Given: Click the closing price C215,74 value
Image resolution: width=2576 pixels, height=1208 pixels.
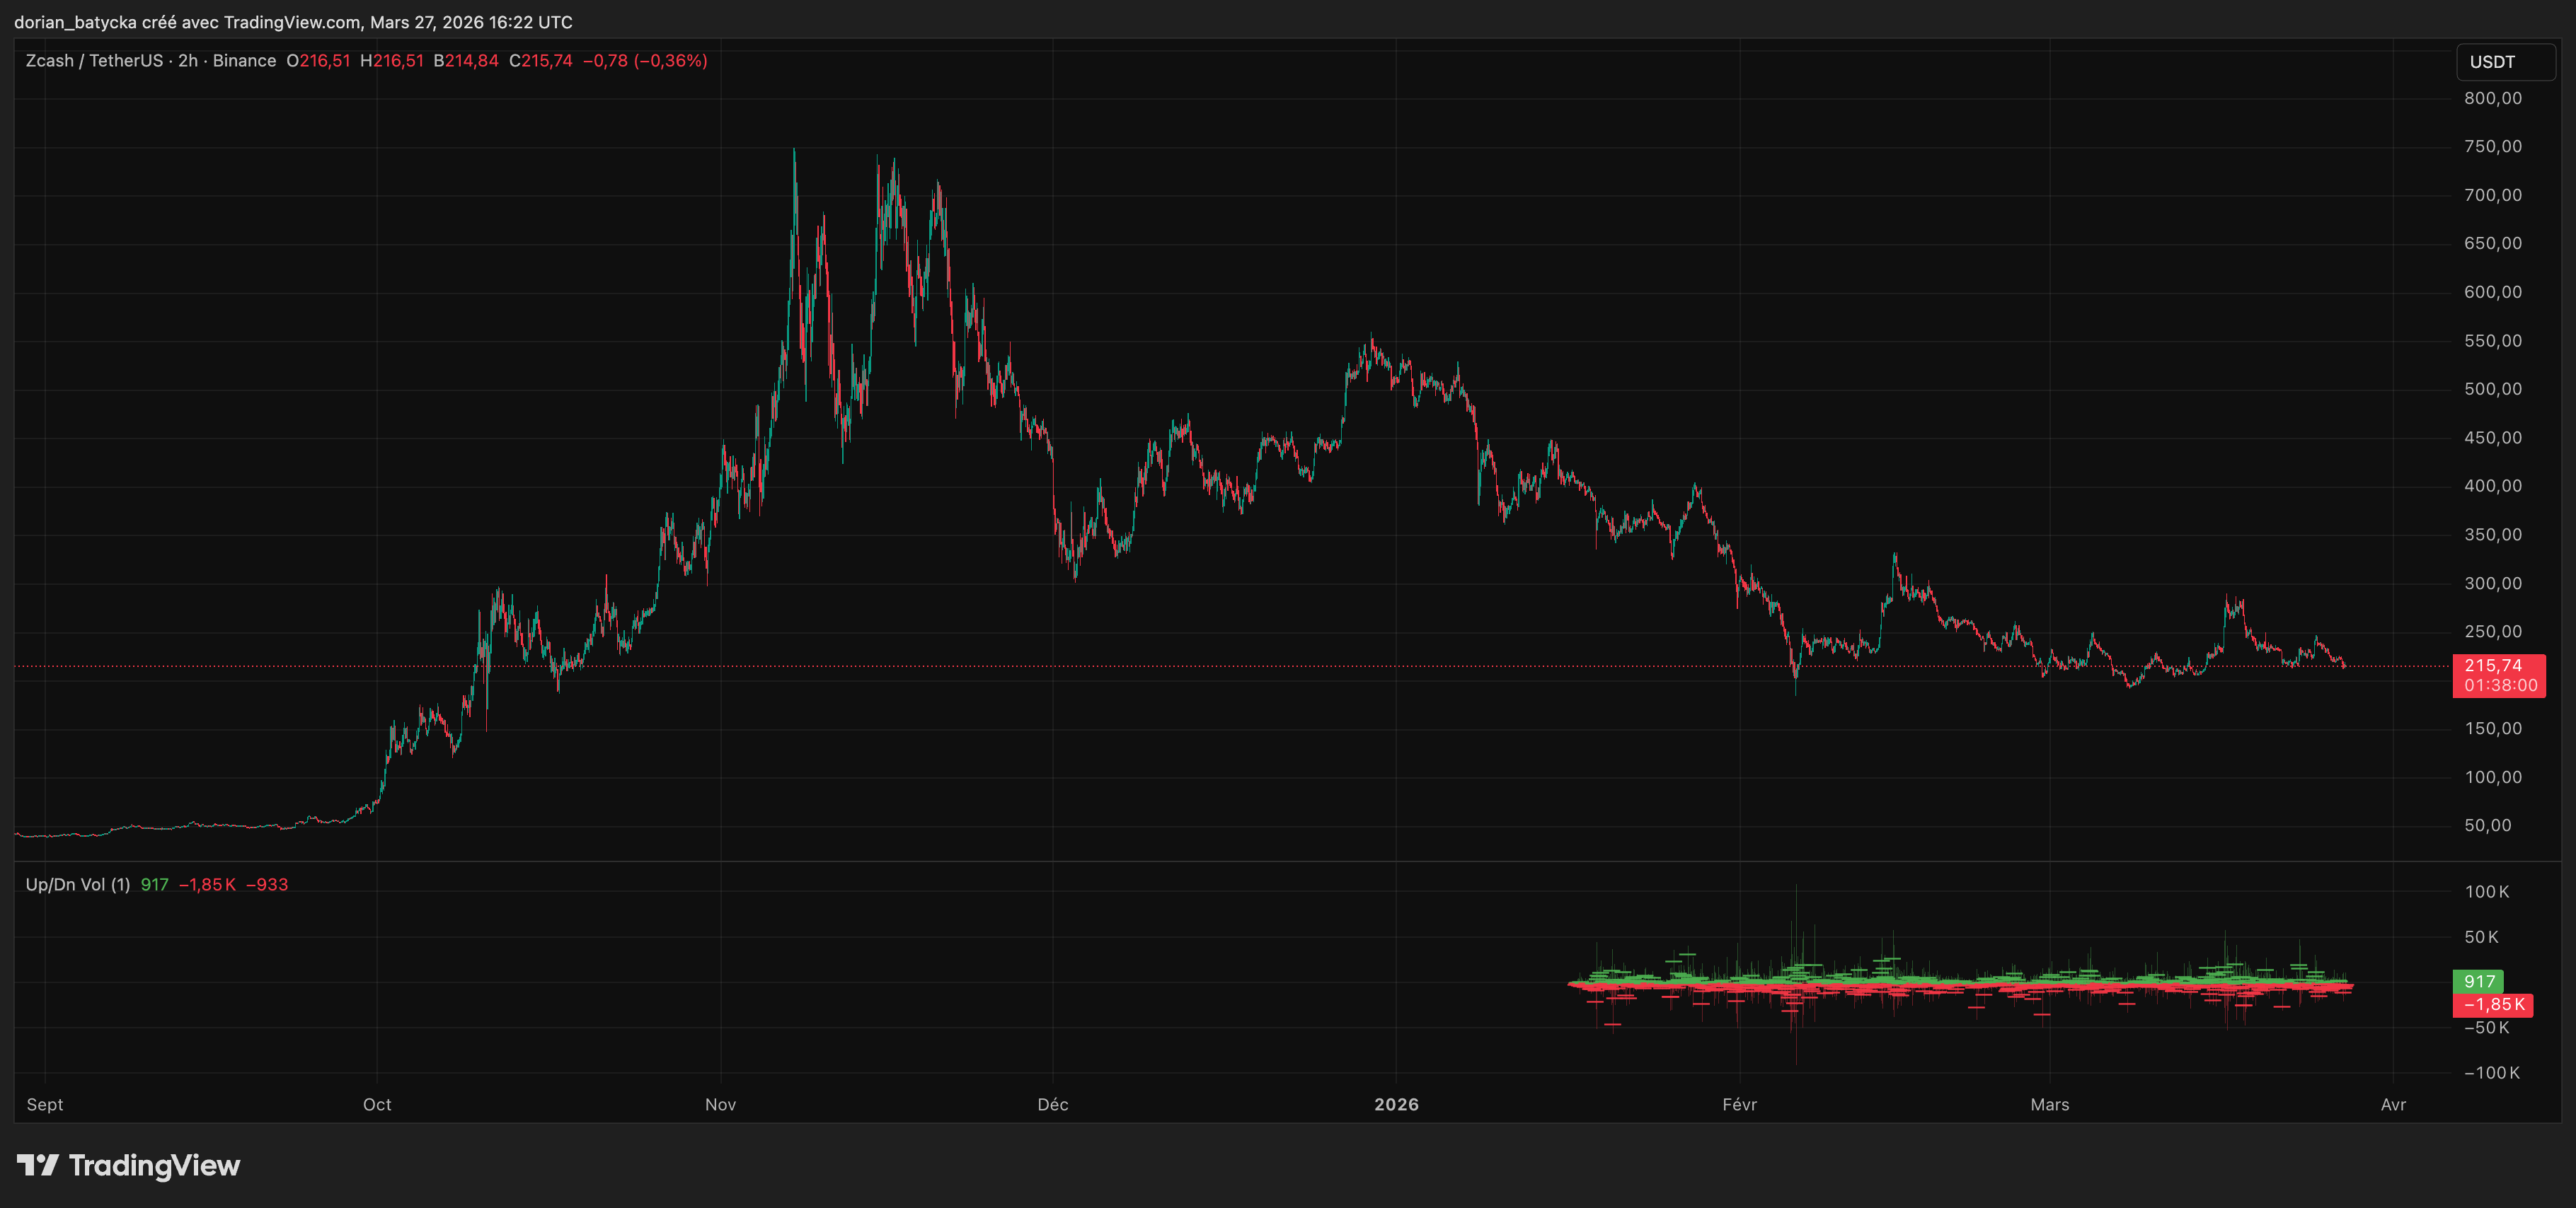Looking at the screenshot, I should (x=541, y=60).
